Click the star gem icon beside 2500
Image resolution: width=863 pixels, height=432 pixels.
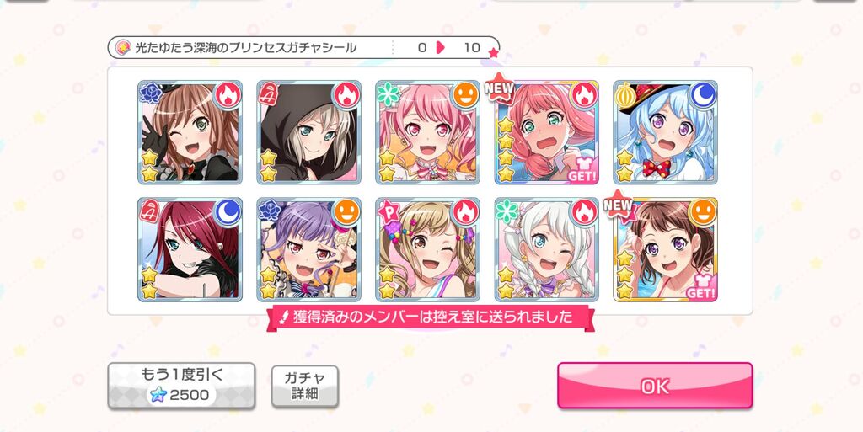158,395
